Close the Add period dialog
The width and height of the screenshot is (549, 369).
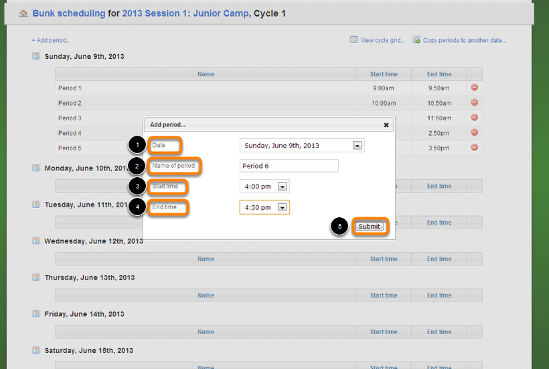click(386, 124)
